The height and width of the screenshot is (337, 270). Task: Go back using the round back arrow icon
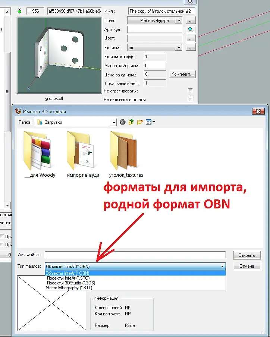tap(123, 122)
